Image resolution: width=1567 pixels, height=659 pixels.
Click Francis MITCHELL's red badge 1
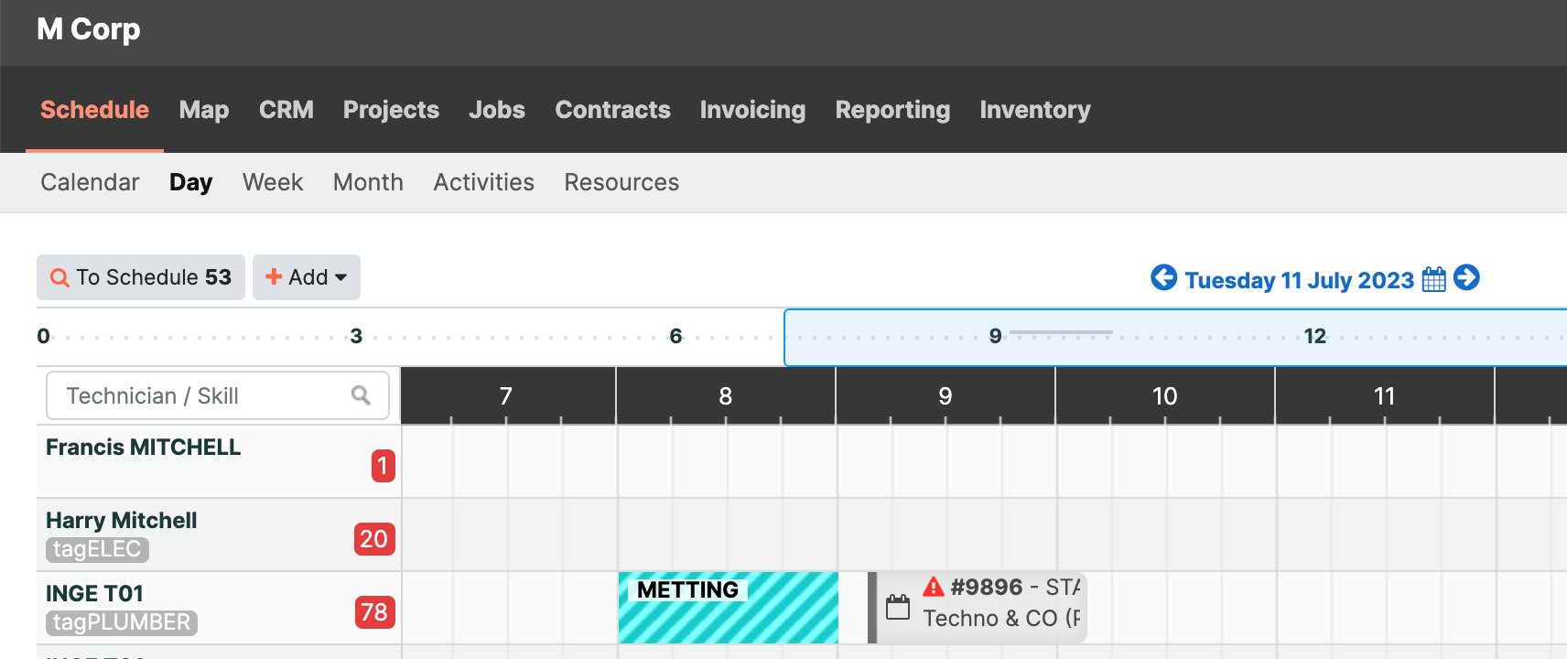[383, 466]
